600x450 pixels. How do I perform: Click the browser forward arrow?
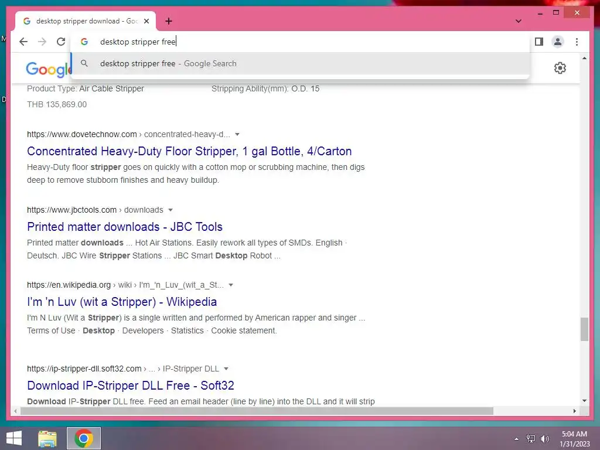click(x=42, y=42)
